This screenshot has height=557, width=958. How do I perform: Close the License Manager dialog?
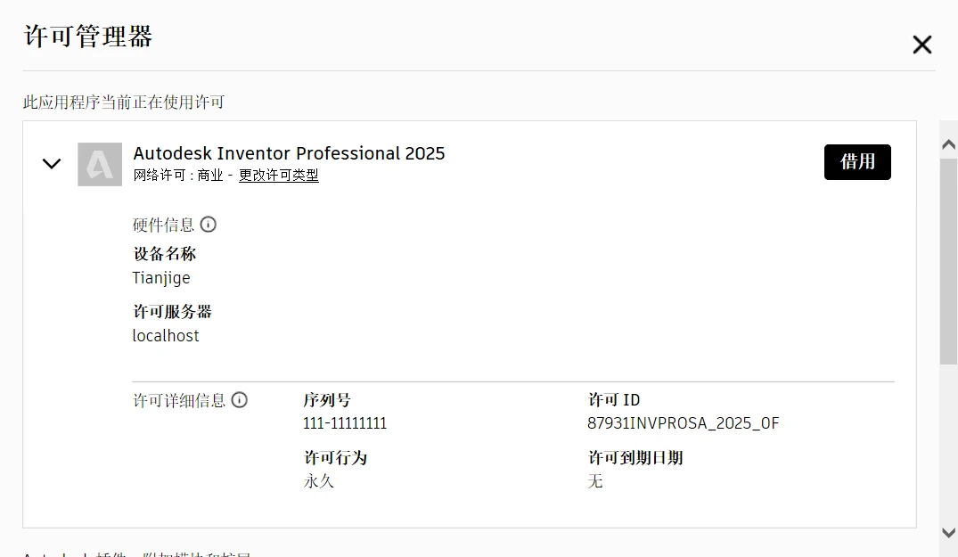pyautogui.click(x=922, y=45)
